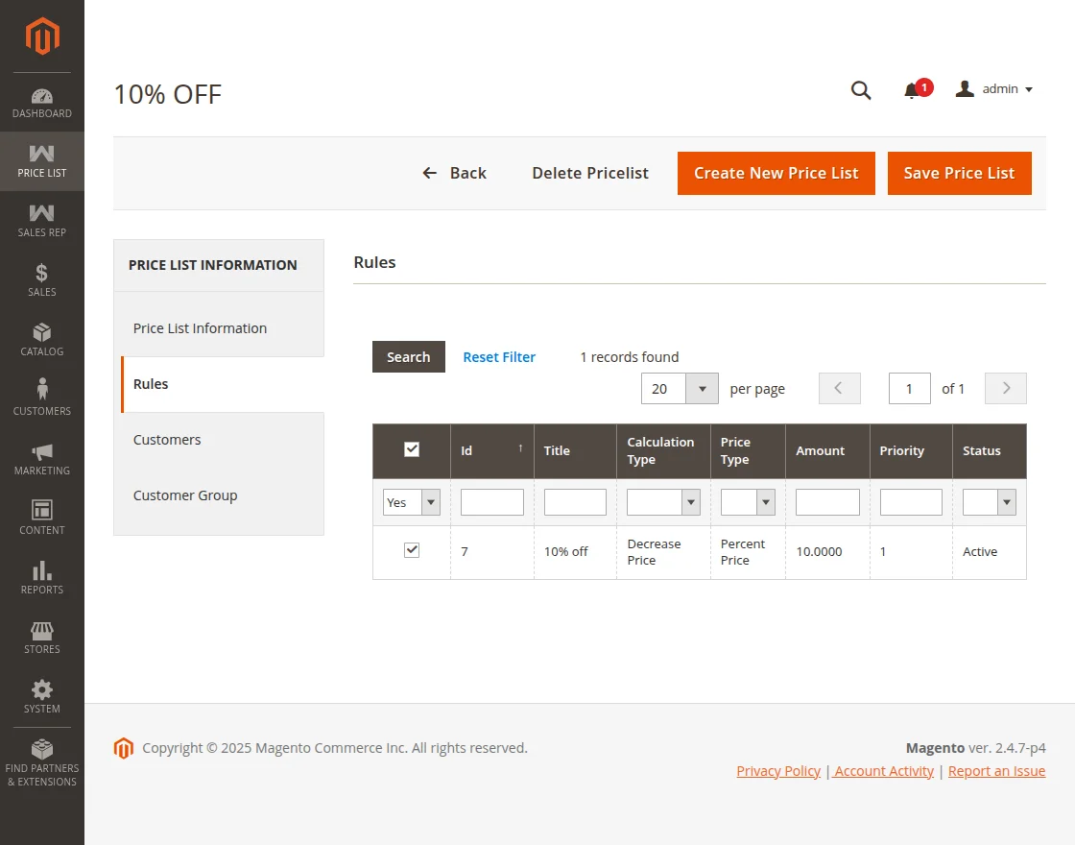The height and width of the screenshot is (845, 1075).
Task: Open the Customers person icon menu
Action: click(x=42, y=390)
